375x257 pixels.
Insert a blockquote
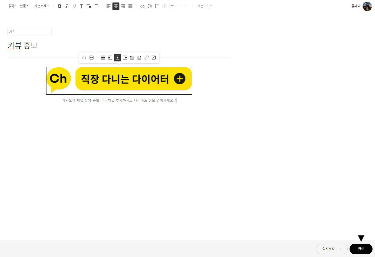tap(142, 6)
